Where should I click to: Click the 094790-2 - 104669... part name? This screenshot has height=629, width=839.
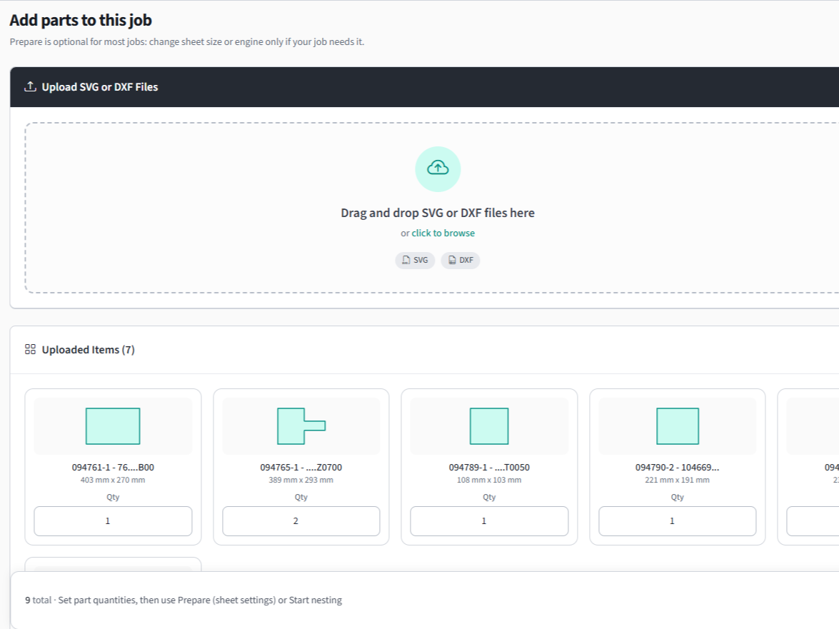point(677,468)
